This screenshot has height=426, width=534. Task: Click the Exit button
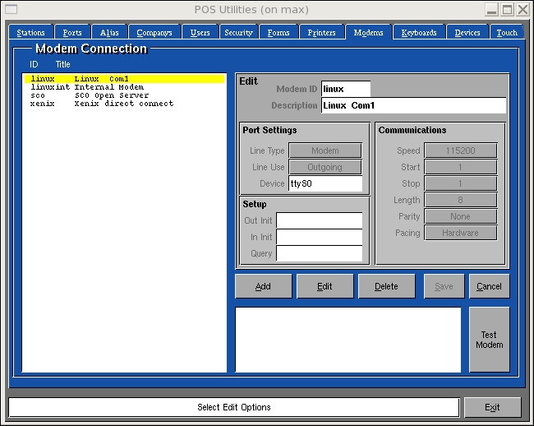(492, 407)
